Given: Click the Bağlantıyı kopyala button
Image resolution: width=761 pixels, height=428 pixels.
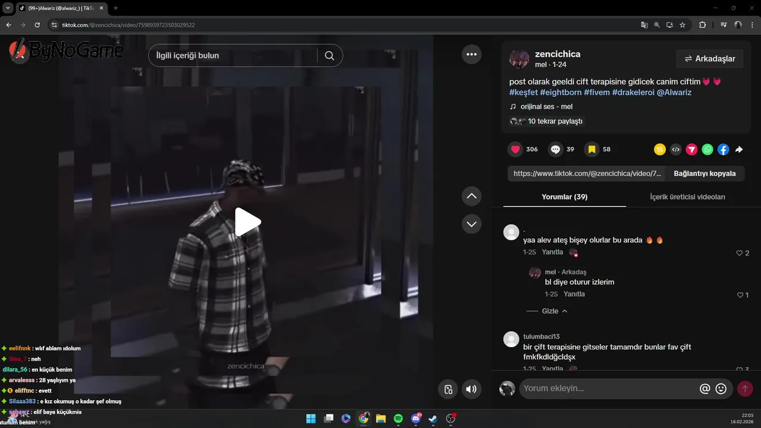Looking at the screenshot, I should pyautogui.click(x=705, y=174).
